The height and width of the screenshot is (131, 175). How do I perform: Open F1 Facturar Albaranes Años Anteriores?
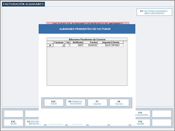tap(154, 12)
